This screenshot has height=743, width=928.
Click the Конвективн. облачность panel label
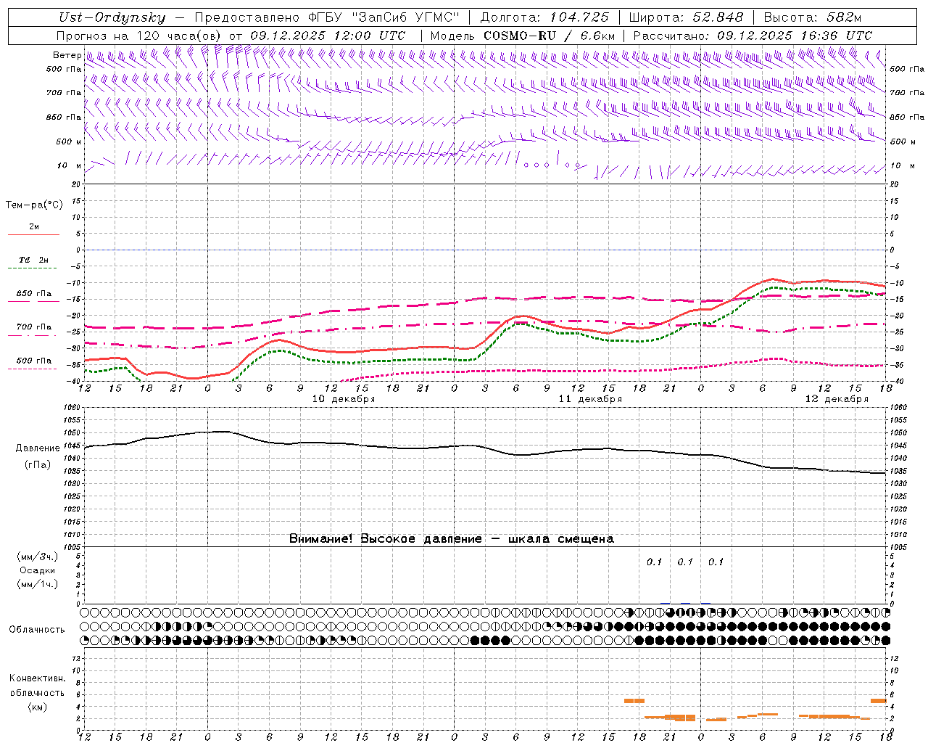tap(37, 686)
